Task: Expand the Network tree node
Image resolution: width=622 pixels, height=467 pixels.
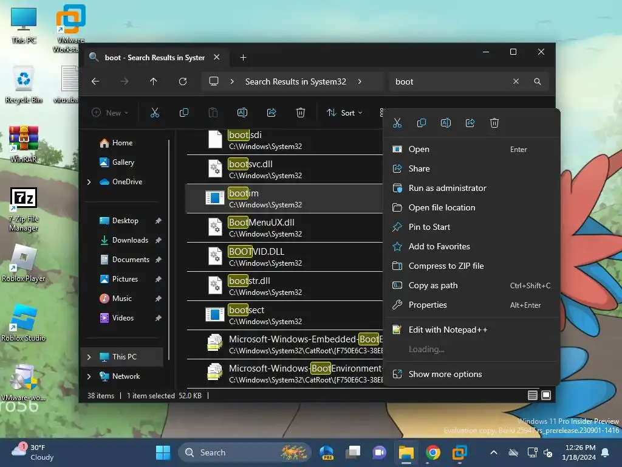Action: (x=89, y=376)
